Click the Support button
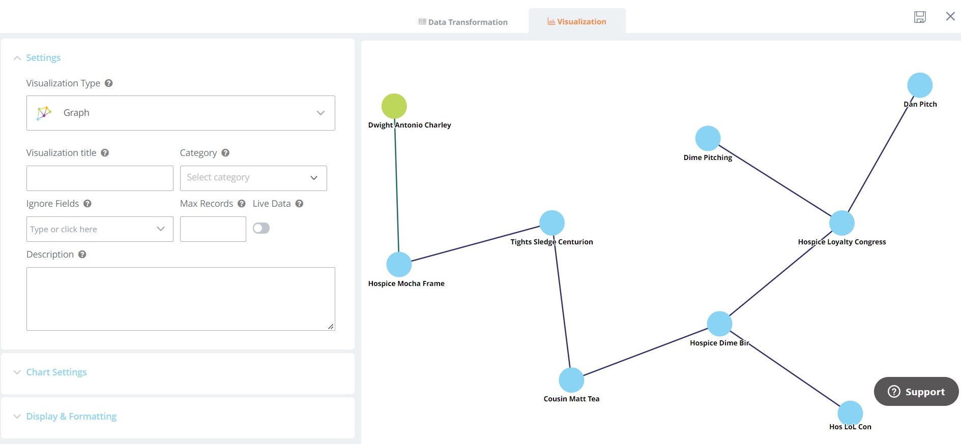This screenshot has height=444, width=961. [916, 392]
